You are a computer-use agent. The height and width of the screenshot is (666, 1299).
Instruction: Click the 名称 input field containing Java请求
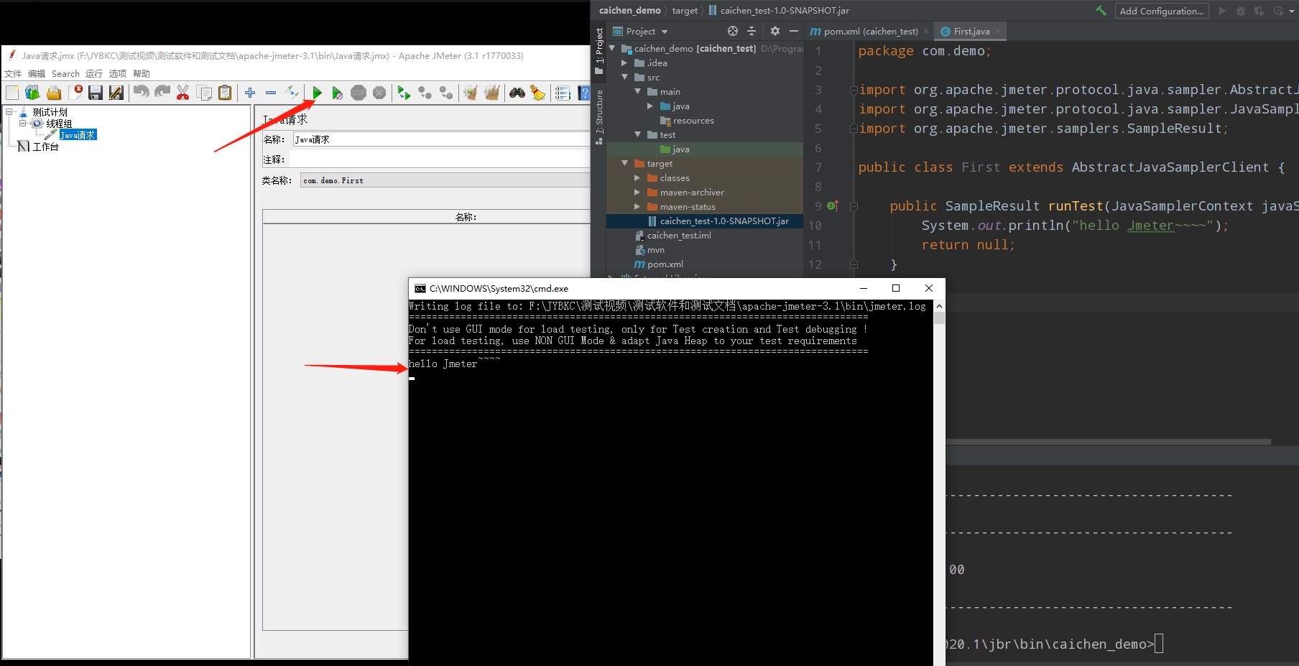[441, 139]
